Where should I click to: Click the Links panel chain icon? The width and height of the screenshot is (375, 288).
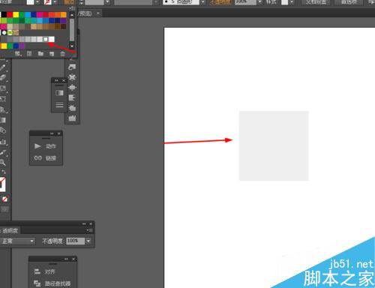coord(37,157)
